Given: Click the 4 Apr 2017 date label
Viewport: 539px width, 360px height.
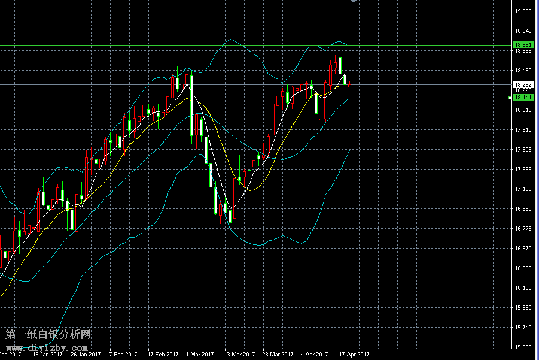Looking at the screenshot, I should pyautogui.click(x=314, y=355).
